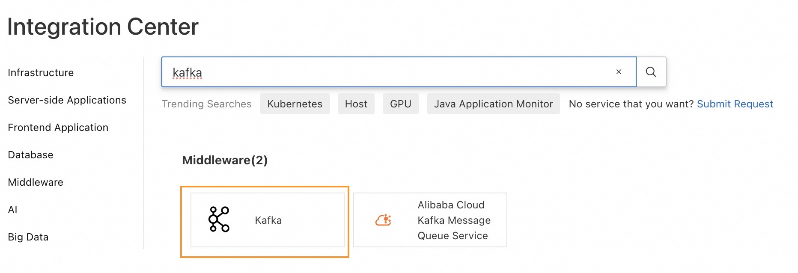Image resolution: width=798 pixels, height=273 pixels.
Task: Go to Frontend Application category
Action: (58, 128)
